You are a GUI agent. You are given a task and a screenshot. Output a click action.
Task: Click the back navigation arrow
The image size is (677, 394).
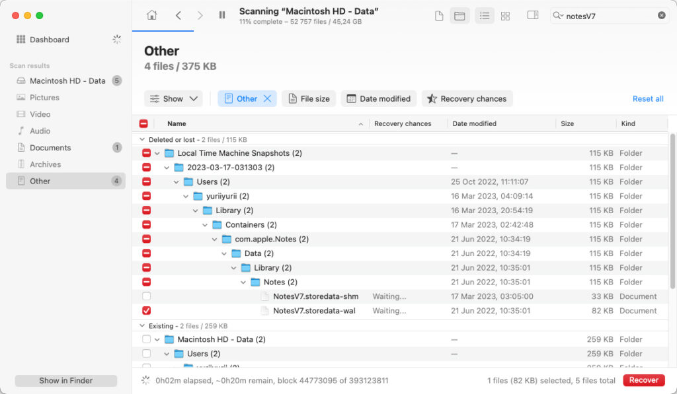tap(177, 15)
